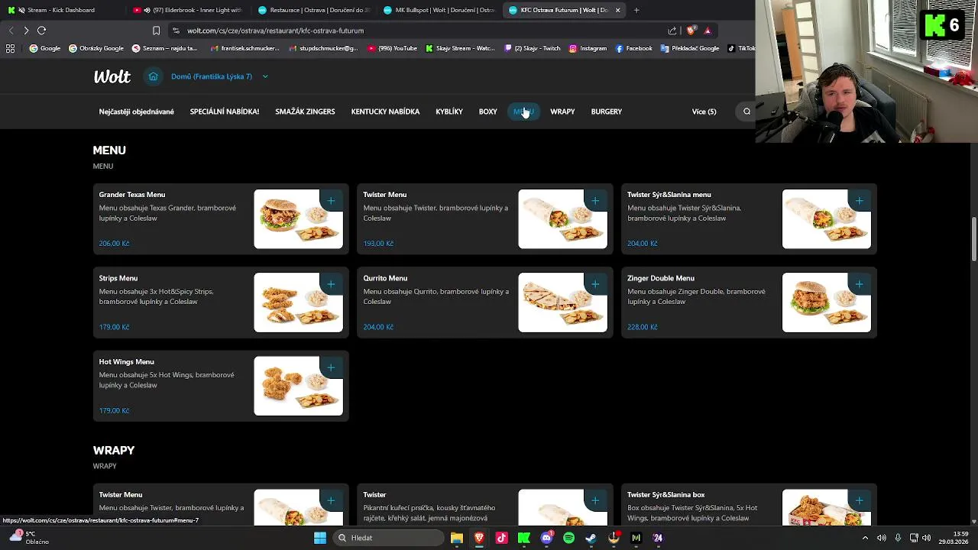Open the Hot Wings Menu product photo

click(299, 386)
